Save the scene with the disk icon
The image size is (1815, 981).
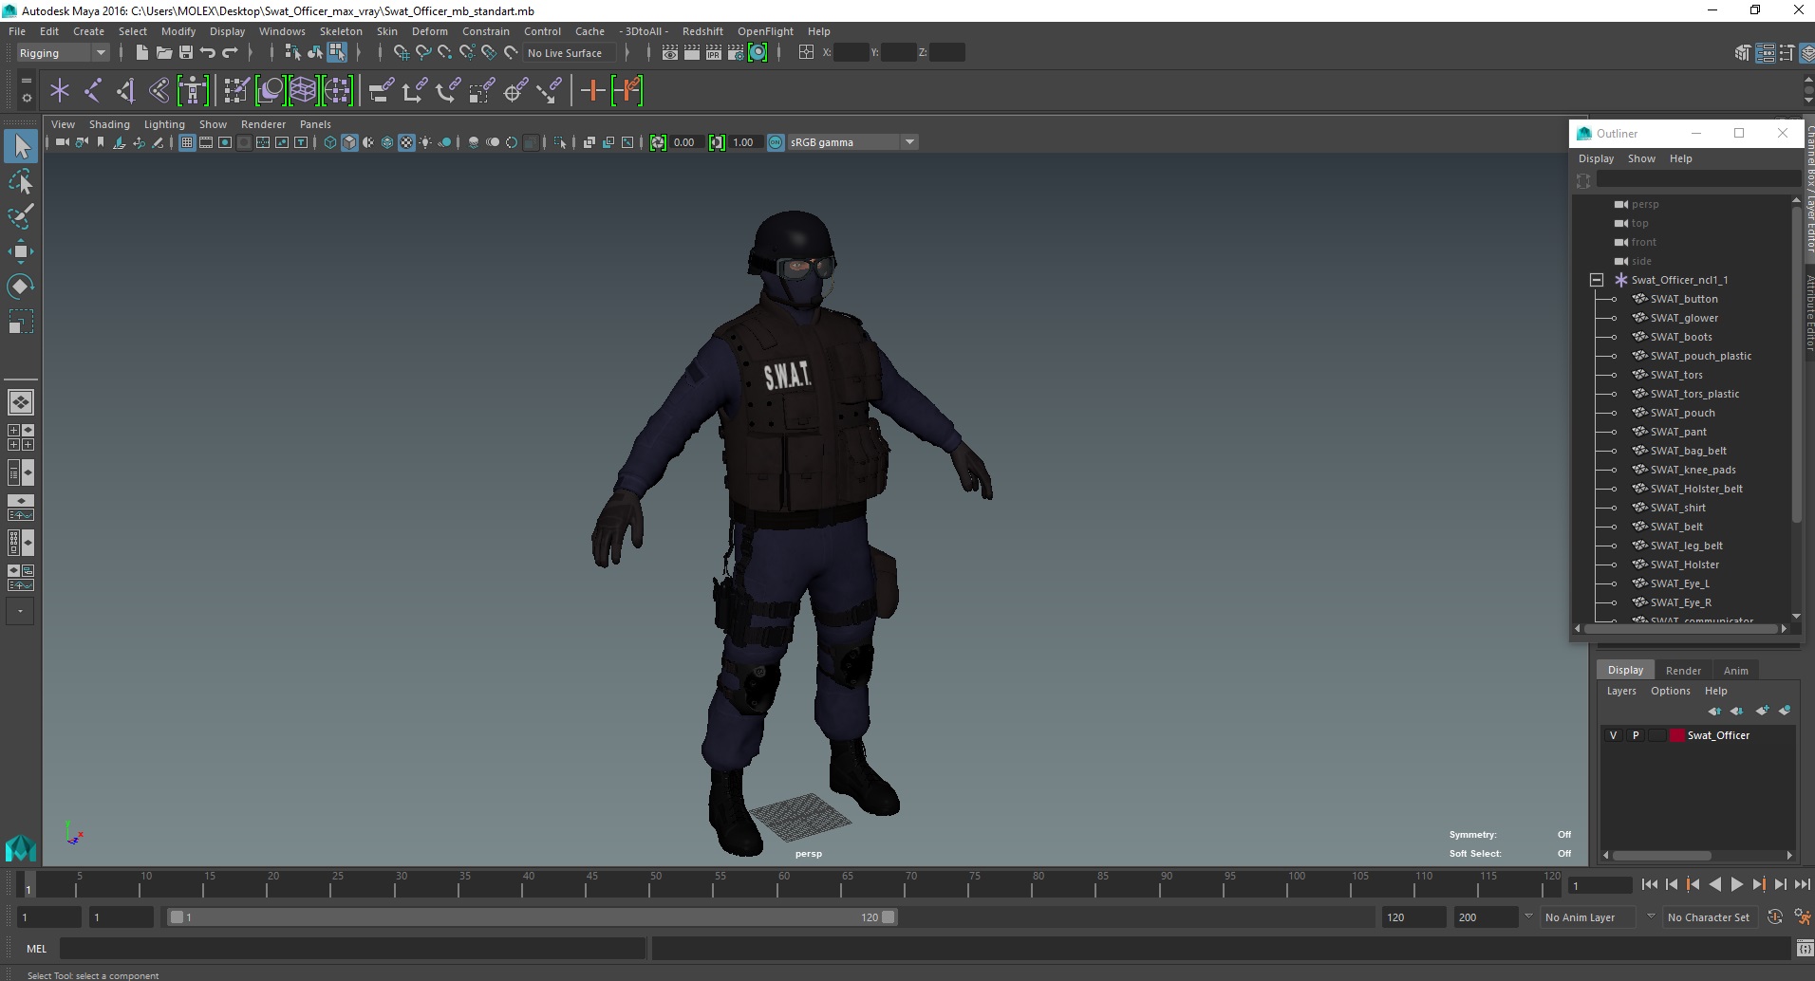(186, 53)
